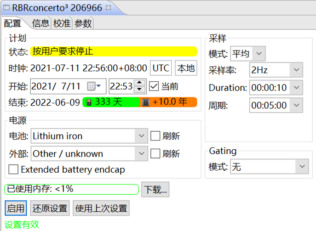The height and width of the screenshot is (231, 316).
Task: Click the 还原设置 button
Action: (50, 208)
